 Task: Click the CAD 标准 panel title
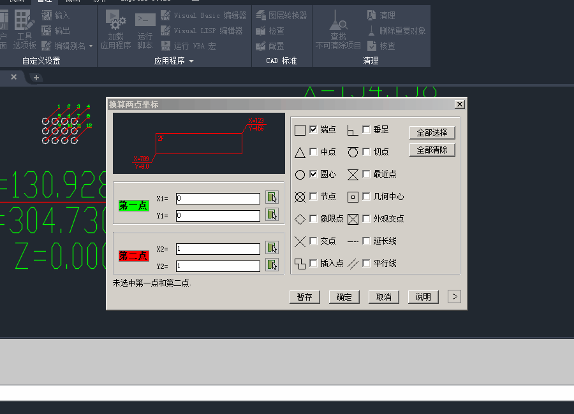coord(281,61)
